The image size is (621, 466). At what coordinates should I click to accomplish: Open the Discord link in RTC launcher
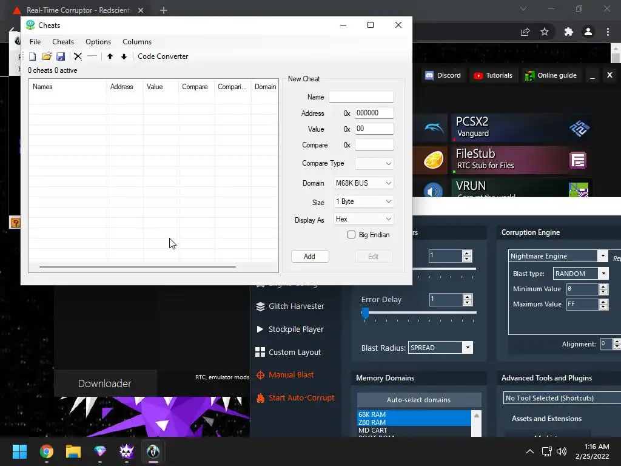(x=443, y=75)
